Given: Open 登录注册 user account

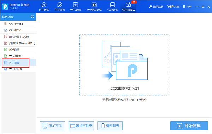Looking at the screenshot, I should pos(156,7).
